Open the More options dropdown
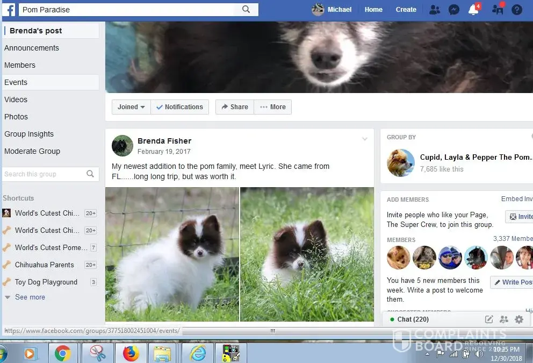The width and height of the screenshot is (533, 363). tap(272, 107)
